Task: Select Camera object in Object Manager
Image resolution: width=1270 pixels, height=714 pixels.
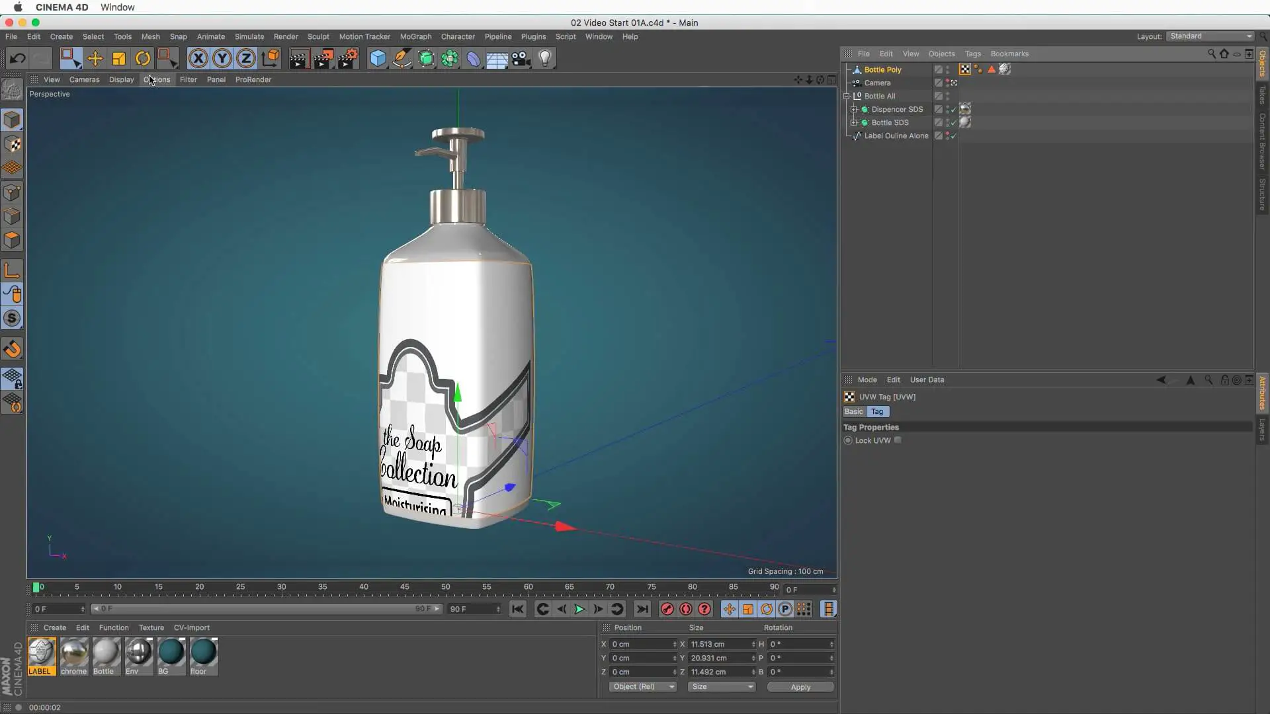Action: [877, 83]
